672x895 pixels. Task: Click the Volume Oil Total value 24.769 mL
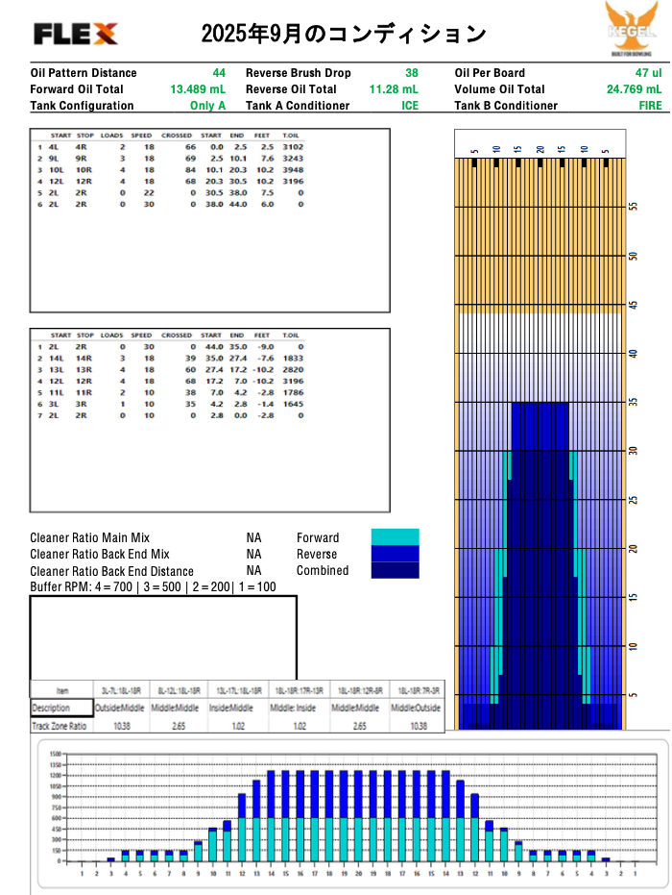pyautogui.click(x=634, y=89)
